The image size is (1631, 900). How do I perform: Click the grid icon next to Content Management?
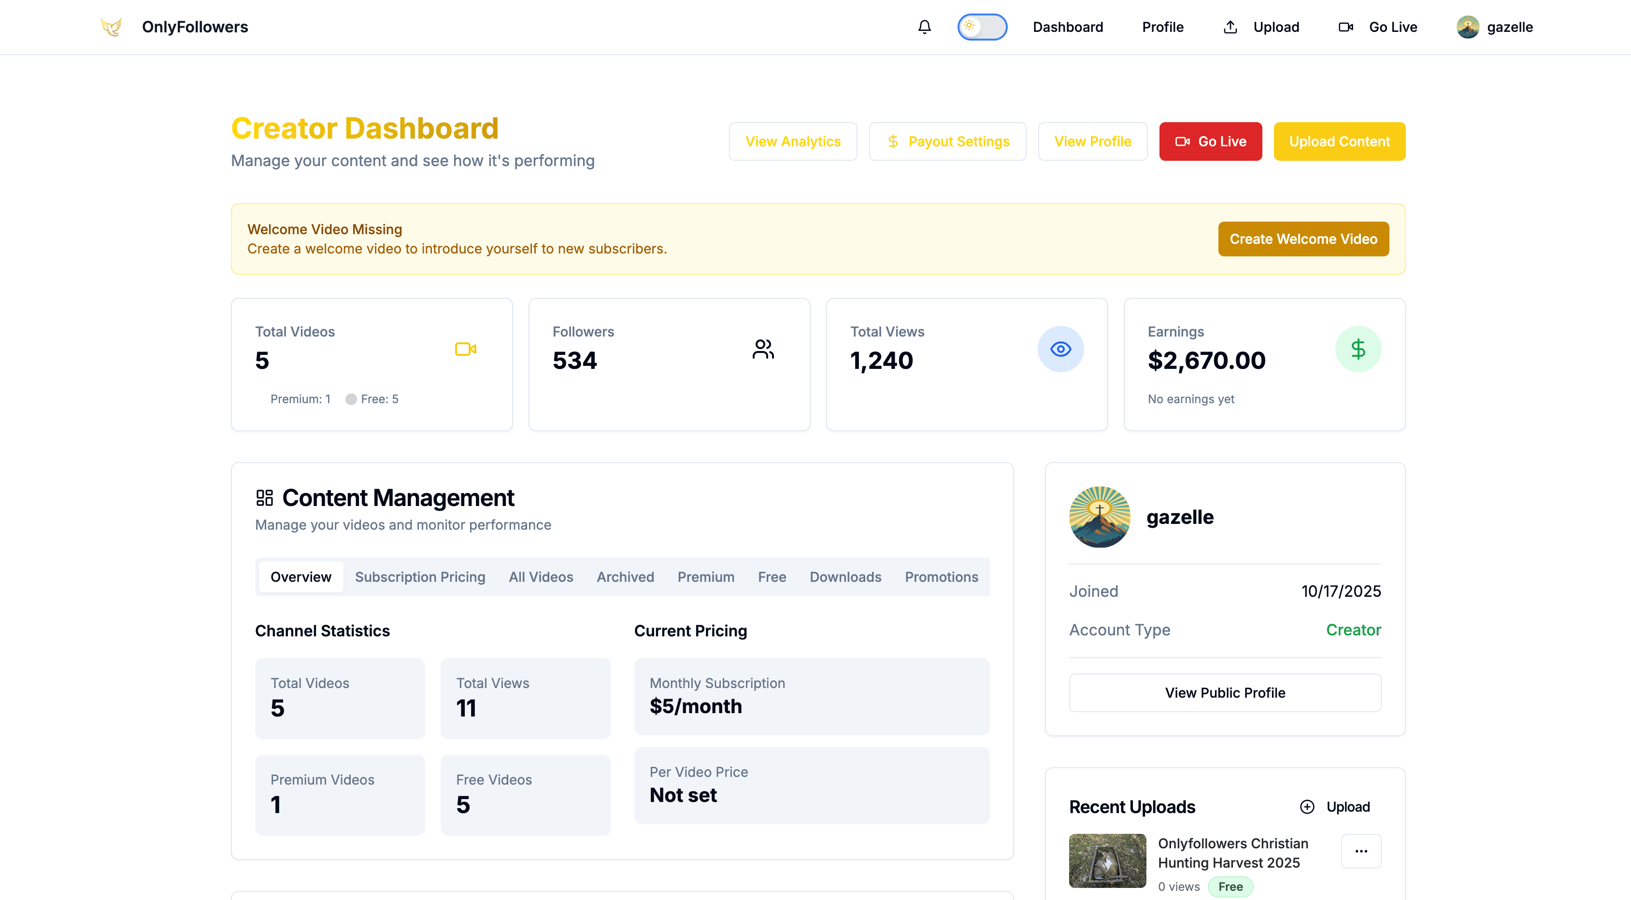click(x=265, y=497)
